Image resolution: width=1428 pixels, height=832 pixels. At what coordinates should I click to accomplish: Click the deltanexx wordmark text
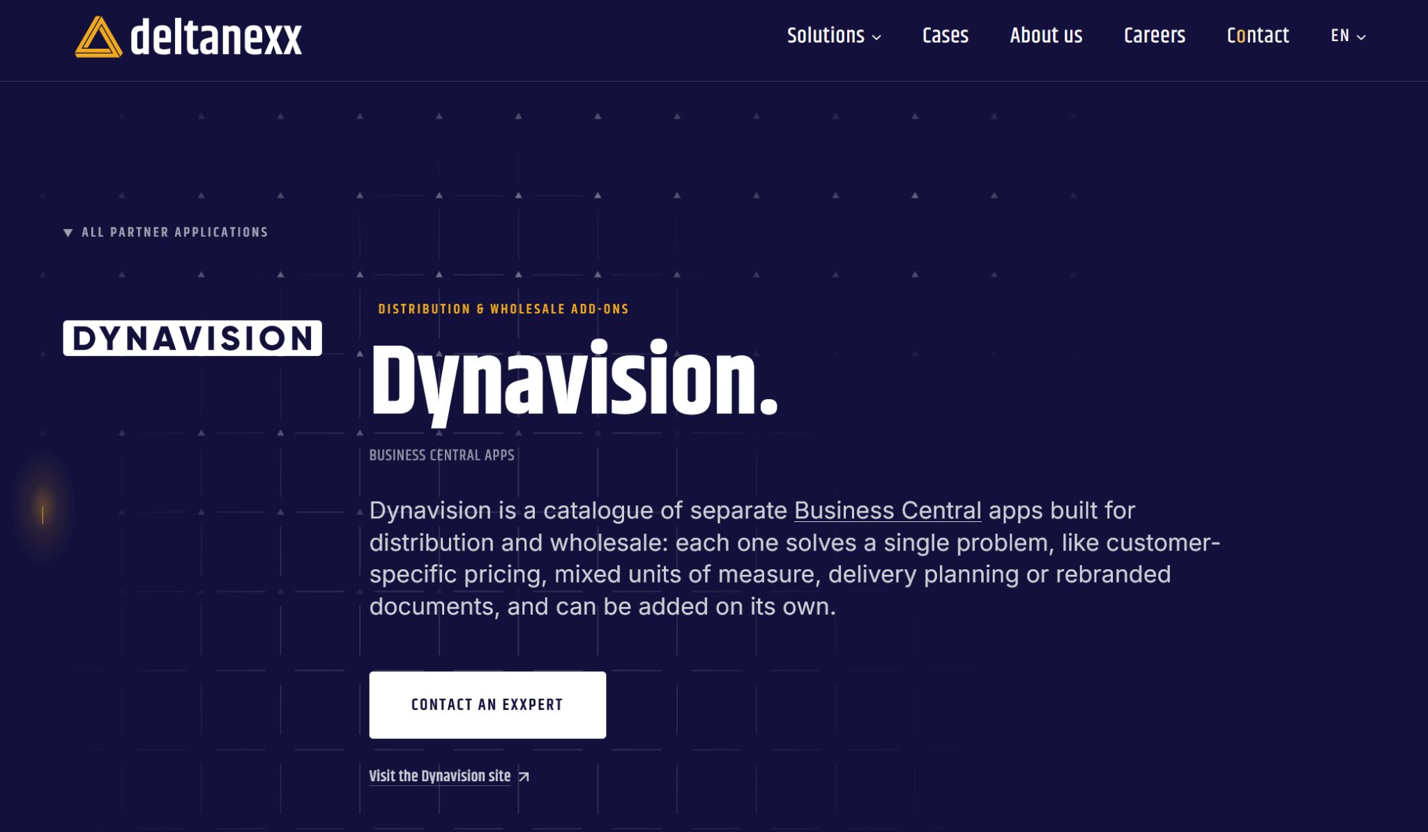[x=216, y=37]
